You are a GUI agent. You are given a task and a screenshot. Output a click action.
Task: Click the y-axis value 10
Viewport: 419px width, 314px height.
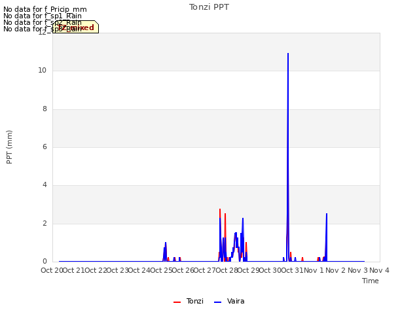[42, 71]
